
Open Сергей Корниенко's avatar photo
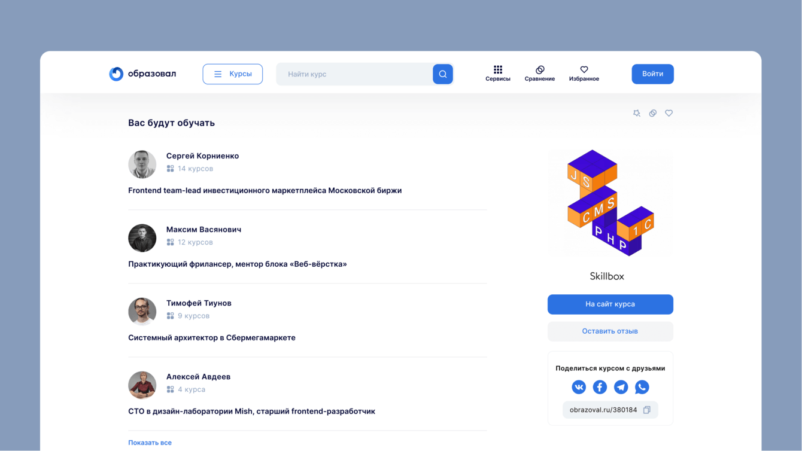tap(142, 164)
